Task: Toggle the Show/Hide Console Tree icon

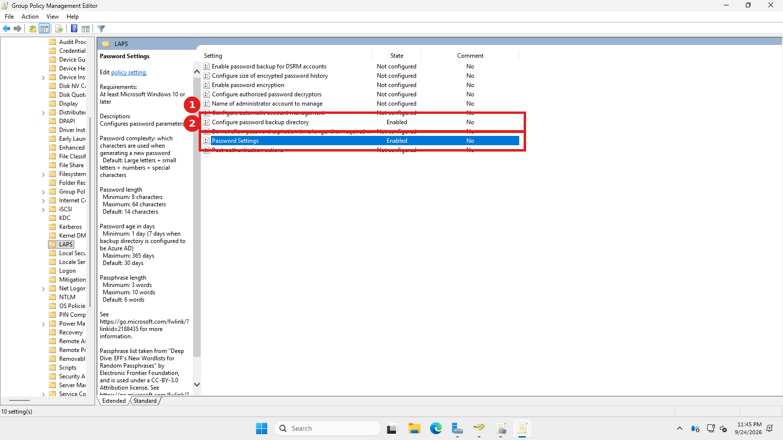Action: (45, 28)
